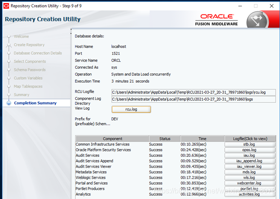Click the localhost host name value
280x199 pixels.
pyautogui.click(x=118, y=46)
